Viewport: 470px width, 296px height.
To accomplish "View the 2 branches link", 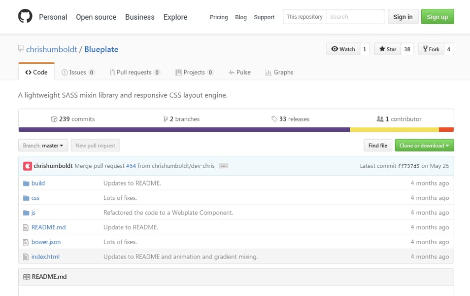I will coord(181,119).
